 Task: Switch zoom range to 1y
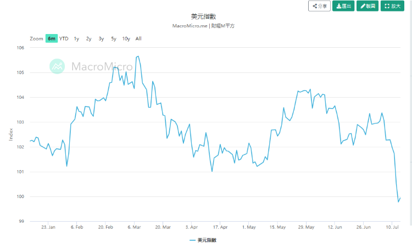(x=76, y=39)
